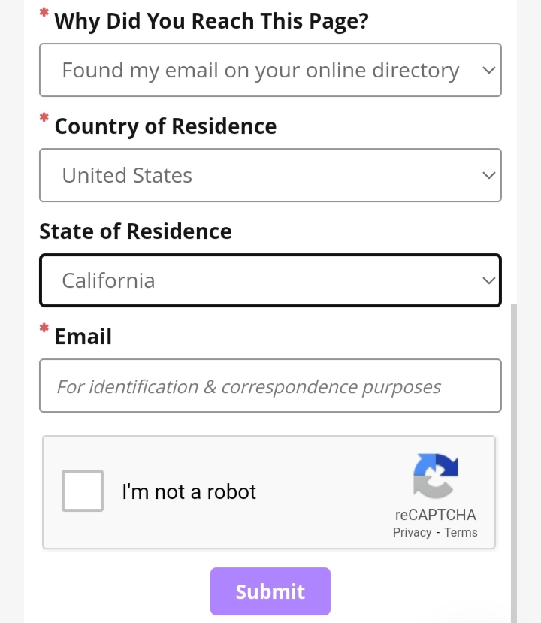This screenshot has height=623, width=541.
Task: Submit the form with the Submit button
Action: click(x=270, y=591)
